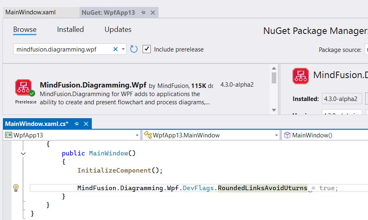Toggle the Include prerelease checkbox
Viewport: 368px width, 220px height.
tap(147, 49)
